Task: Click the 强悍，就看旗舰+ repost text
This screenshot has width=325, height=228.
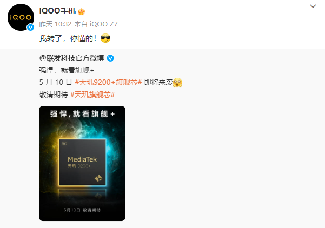Action: point(67,70)
